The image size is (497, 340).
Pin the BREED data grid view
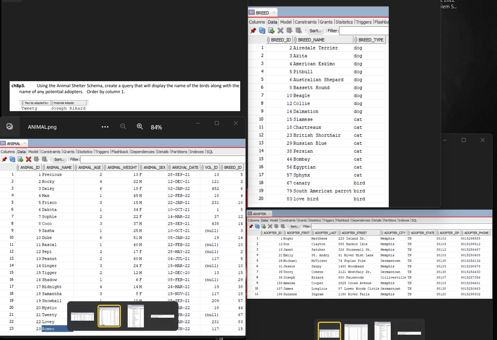pyautogui.click(x=253, y=30)
